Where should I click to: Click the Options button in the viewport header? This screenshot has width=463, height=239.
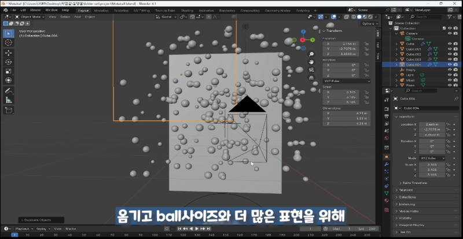pos(368,24)
